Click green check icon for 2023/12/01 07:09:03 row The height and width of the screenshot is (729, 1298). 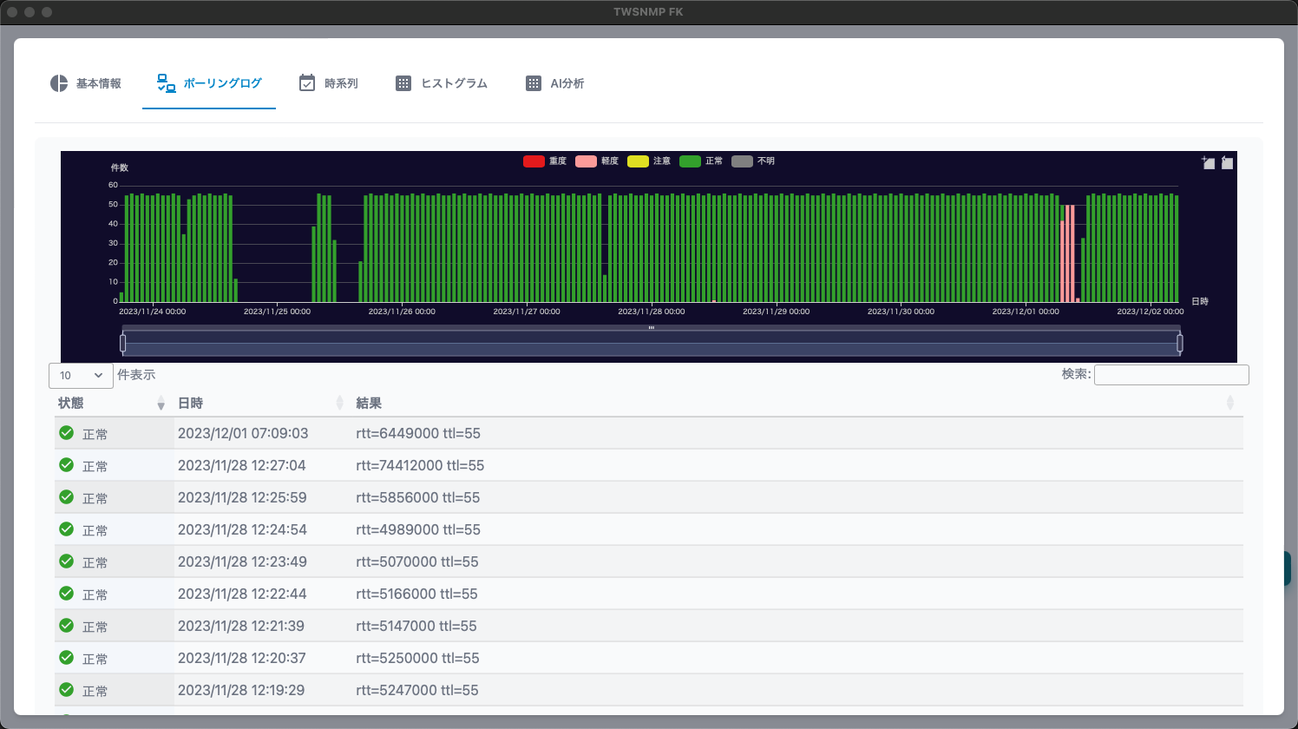tap(66, 432)
